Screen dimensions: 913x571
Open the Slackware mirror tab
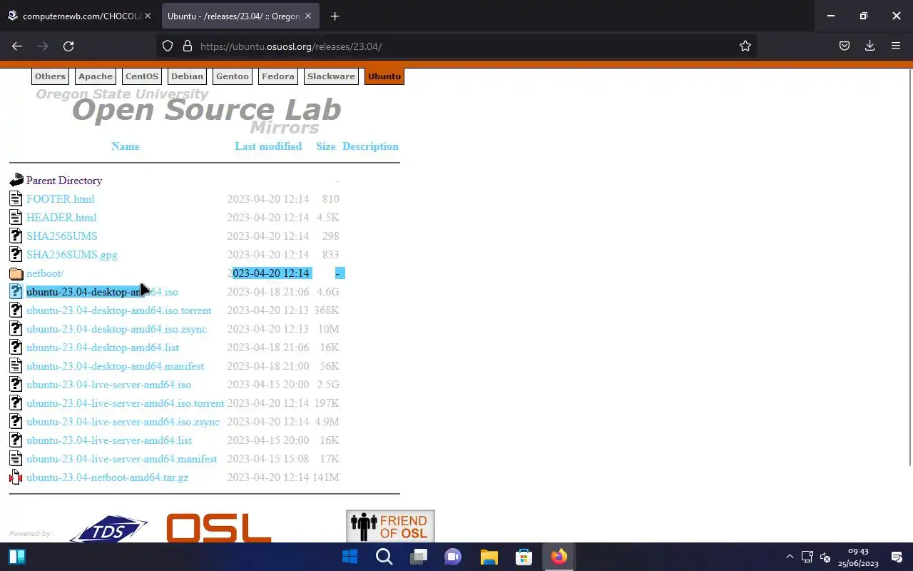[x=331, y=76]
